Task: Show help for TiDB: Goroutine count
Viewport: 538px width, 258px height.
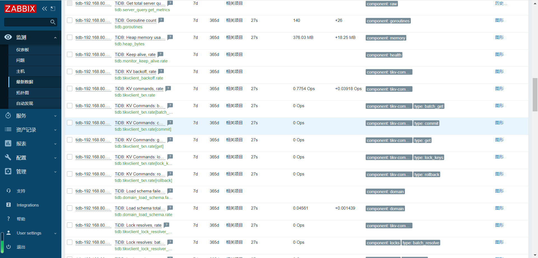Action: [x=161, y=20]
